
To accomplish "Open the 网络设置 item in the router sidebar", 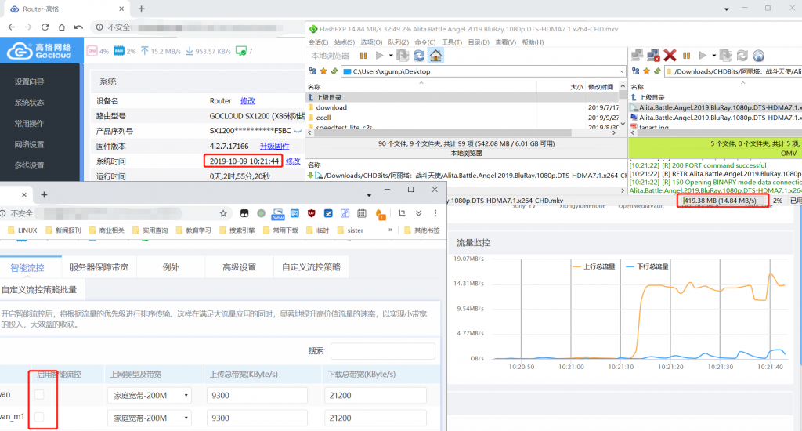I will (29, 144).
